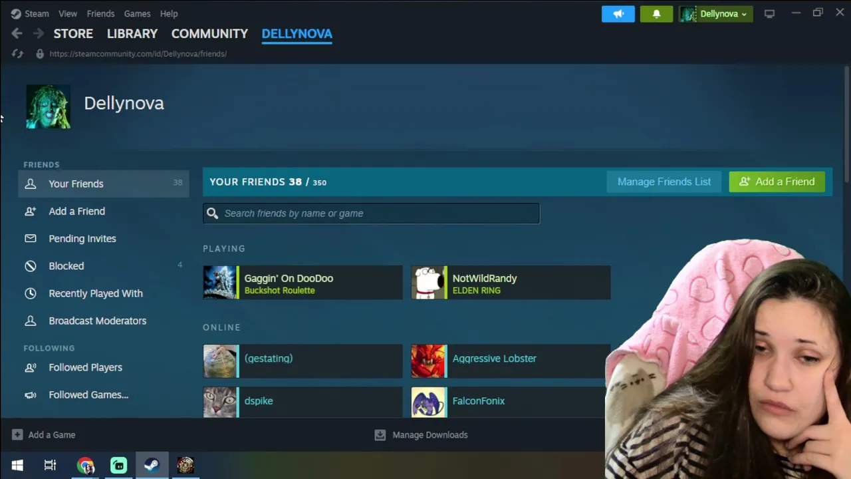This screenshot has width=851, height=479.
Task: Open friend Gaggin' On DooDoo
Action: click(x=303, y=283)
